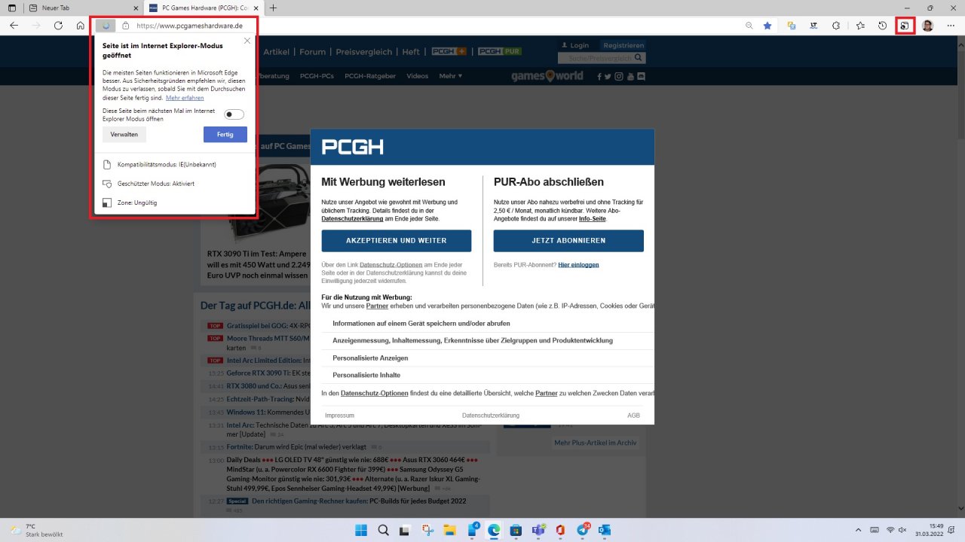965x542 pixels.
Task: Open Windows Start menu
Action: coord(361,530)
